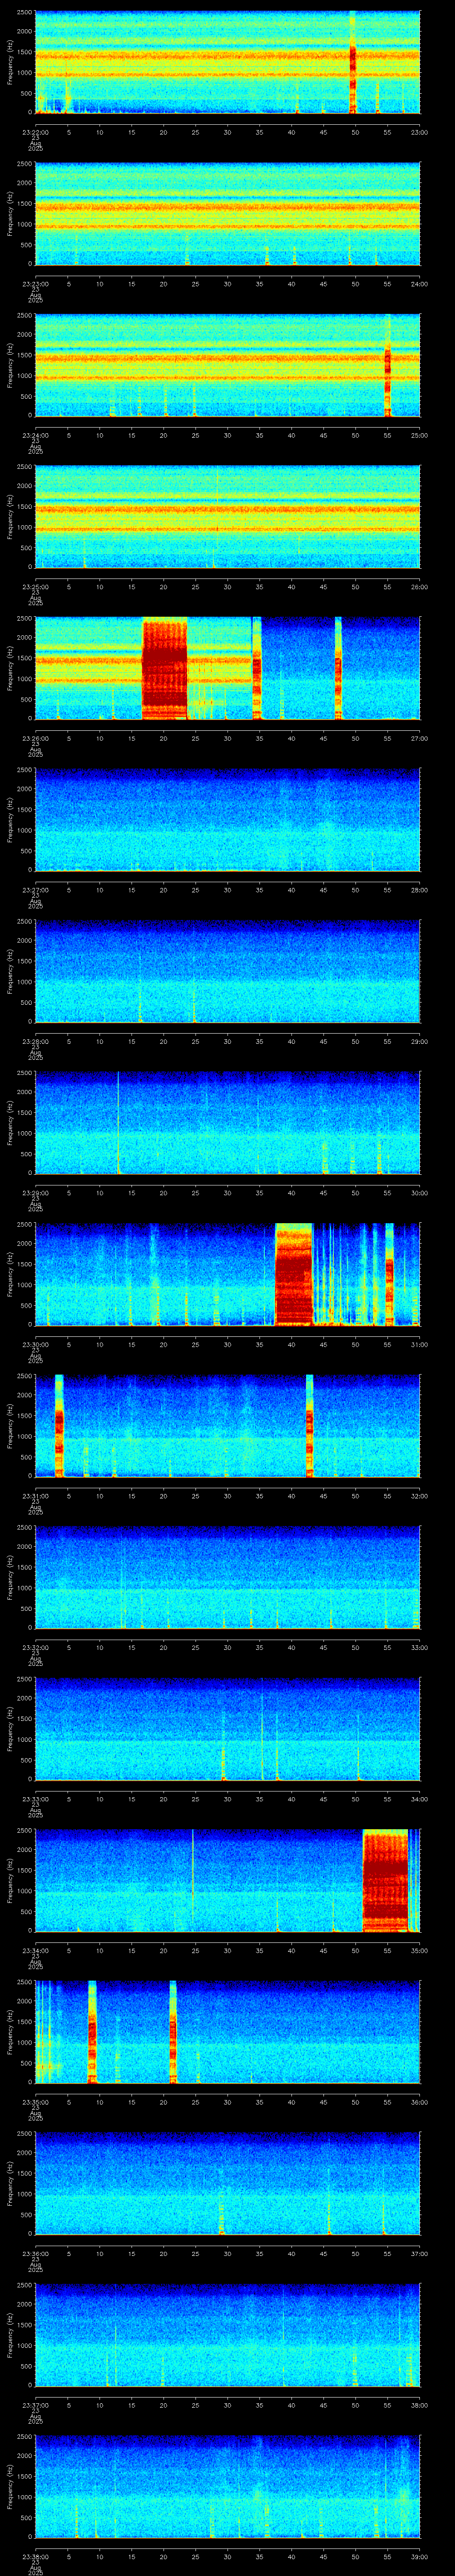Click the spectrogram panel starting at 23:26:00
Screen dimensions: 455x2576
click(x=228, y=669)
